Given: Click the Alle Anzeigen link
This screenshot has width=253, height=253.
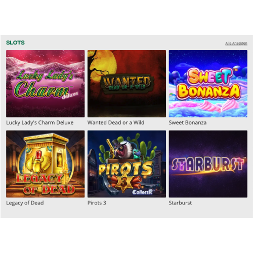Looking at the screenshot, I should click(x=236, y=44).
